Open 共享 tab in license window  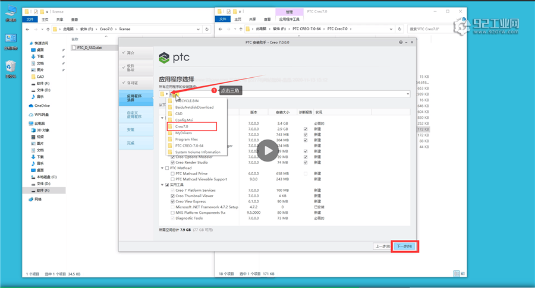59,20
